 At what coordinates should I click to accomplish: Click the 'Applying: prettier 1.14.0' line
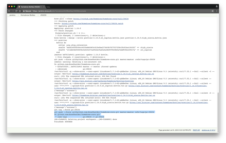coord(68,28)
